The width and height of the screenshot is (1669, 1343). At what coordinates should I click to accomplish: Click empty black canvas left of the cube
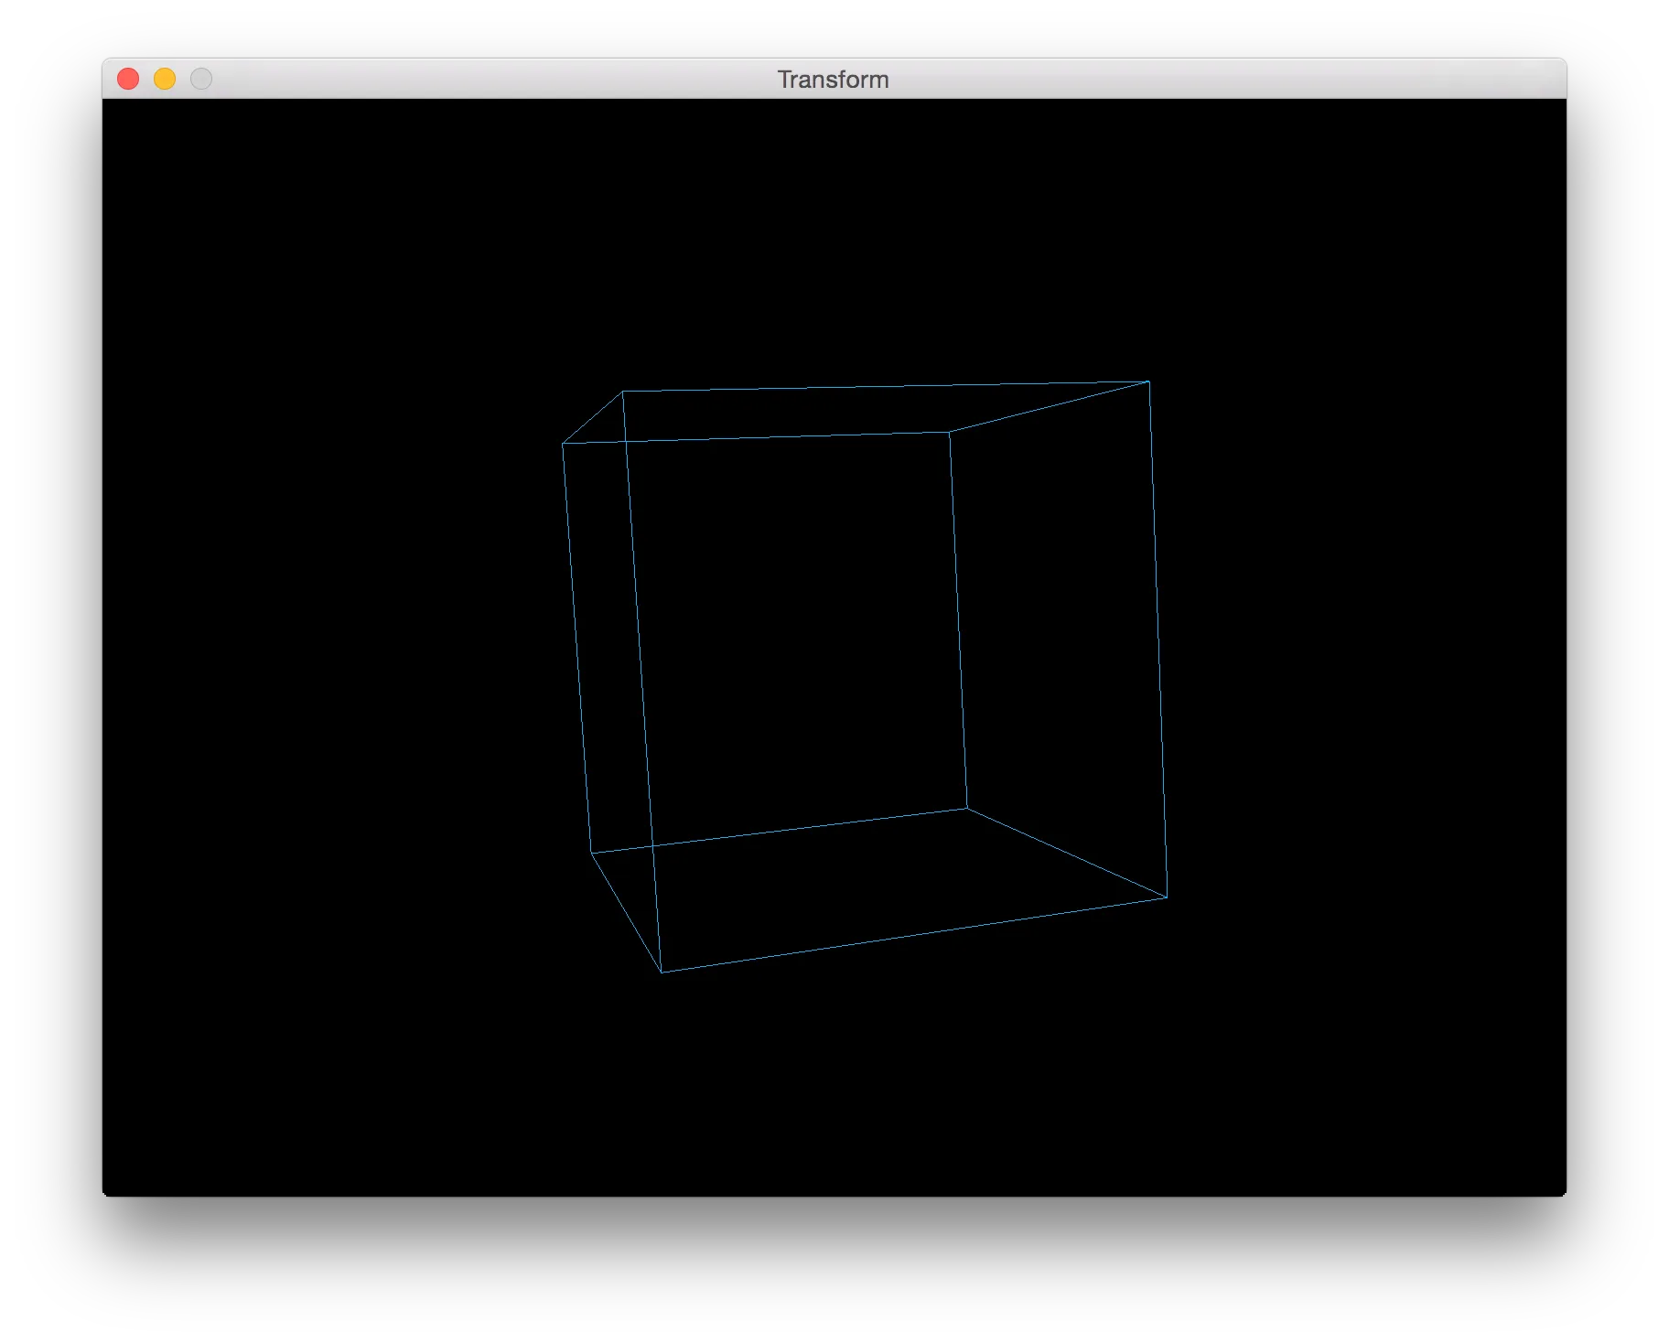[x=320, y=640]
